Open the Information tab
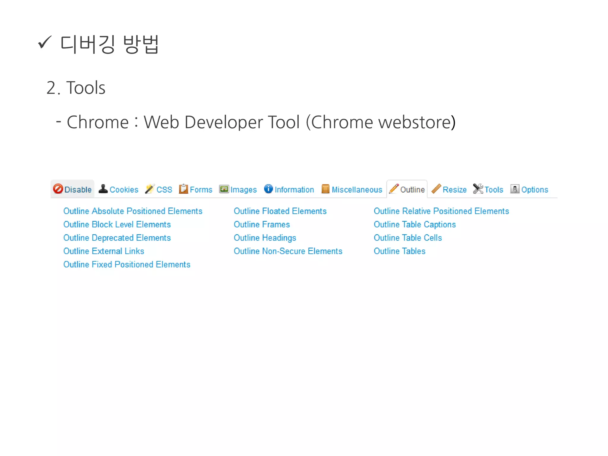 (x=289, y=189)
